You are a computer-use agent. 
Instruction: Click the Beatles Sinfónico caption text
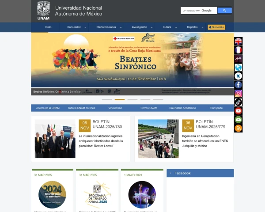57,91
